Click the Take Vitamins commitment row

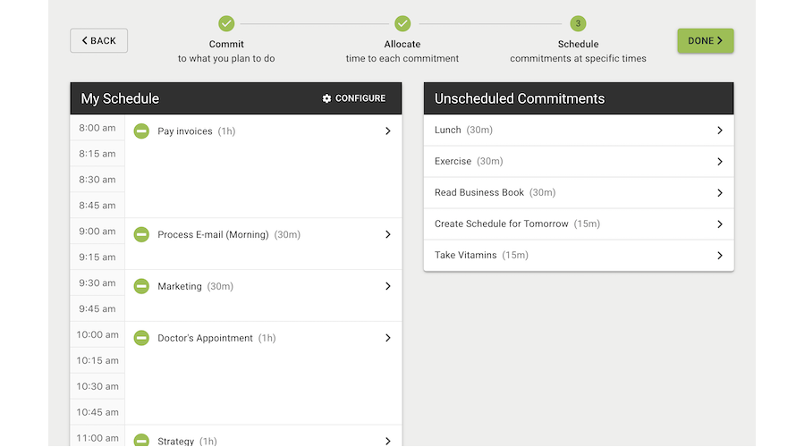(578, 256)
